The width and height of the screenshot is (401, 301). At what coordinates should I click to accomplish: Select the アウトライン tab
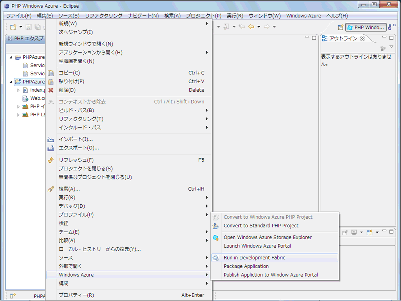click(343, 39)
